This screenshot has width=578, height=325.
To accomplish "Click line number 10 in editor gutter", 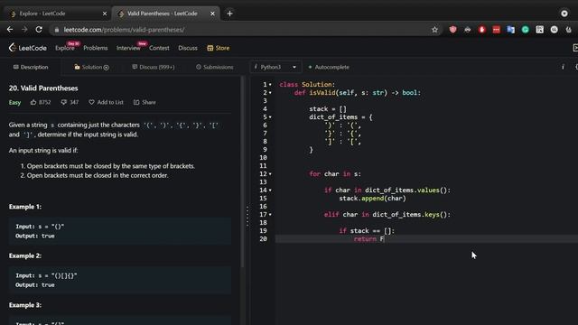I will coord(263,158).
